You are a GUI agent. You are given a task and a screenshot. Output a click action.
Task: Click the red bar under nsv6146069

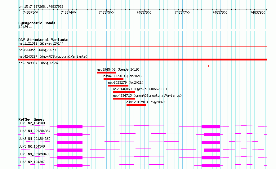(124, 92)
